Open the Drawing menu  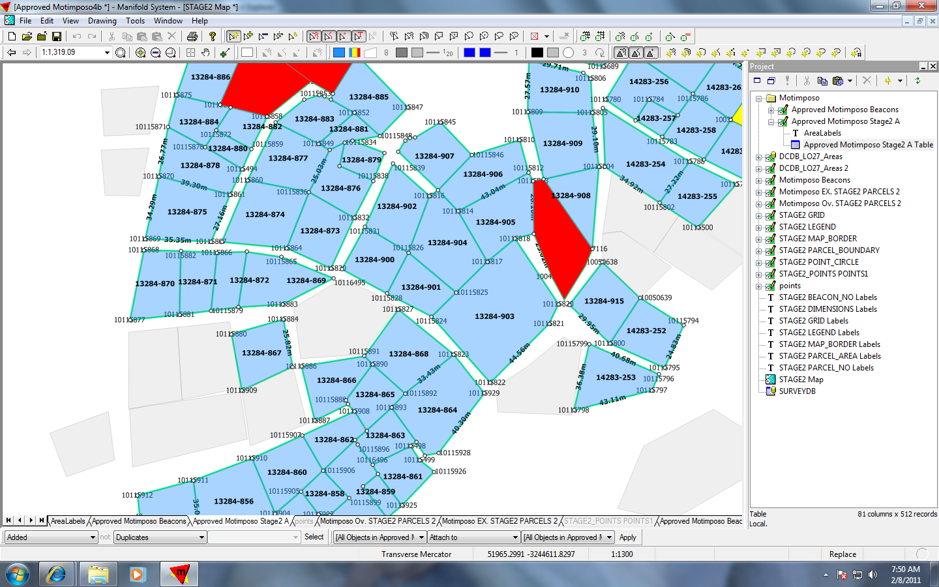102,21
